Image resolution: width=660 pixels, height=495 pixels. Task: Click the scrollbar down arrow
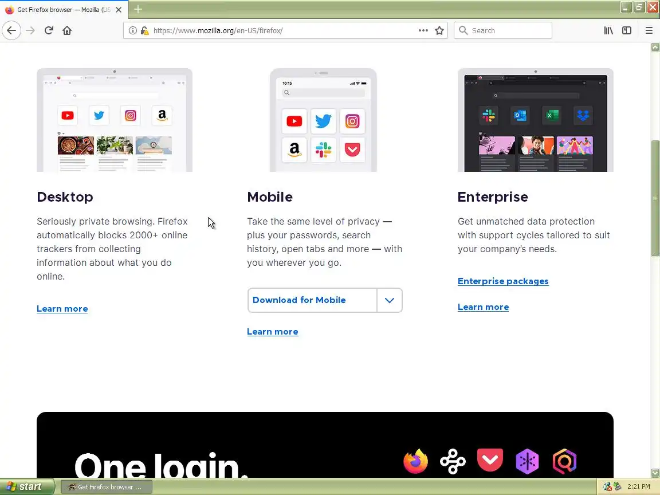(655, 473)
